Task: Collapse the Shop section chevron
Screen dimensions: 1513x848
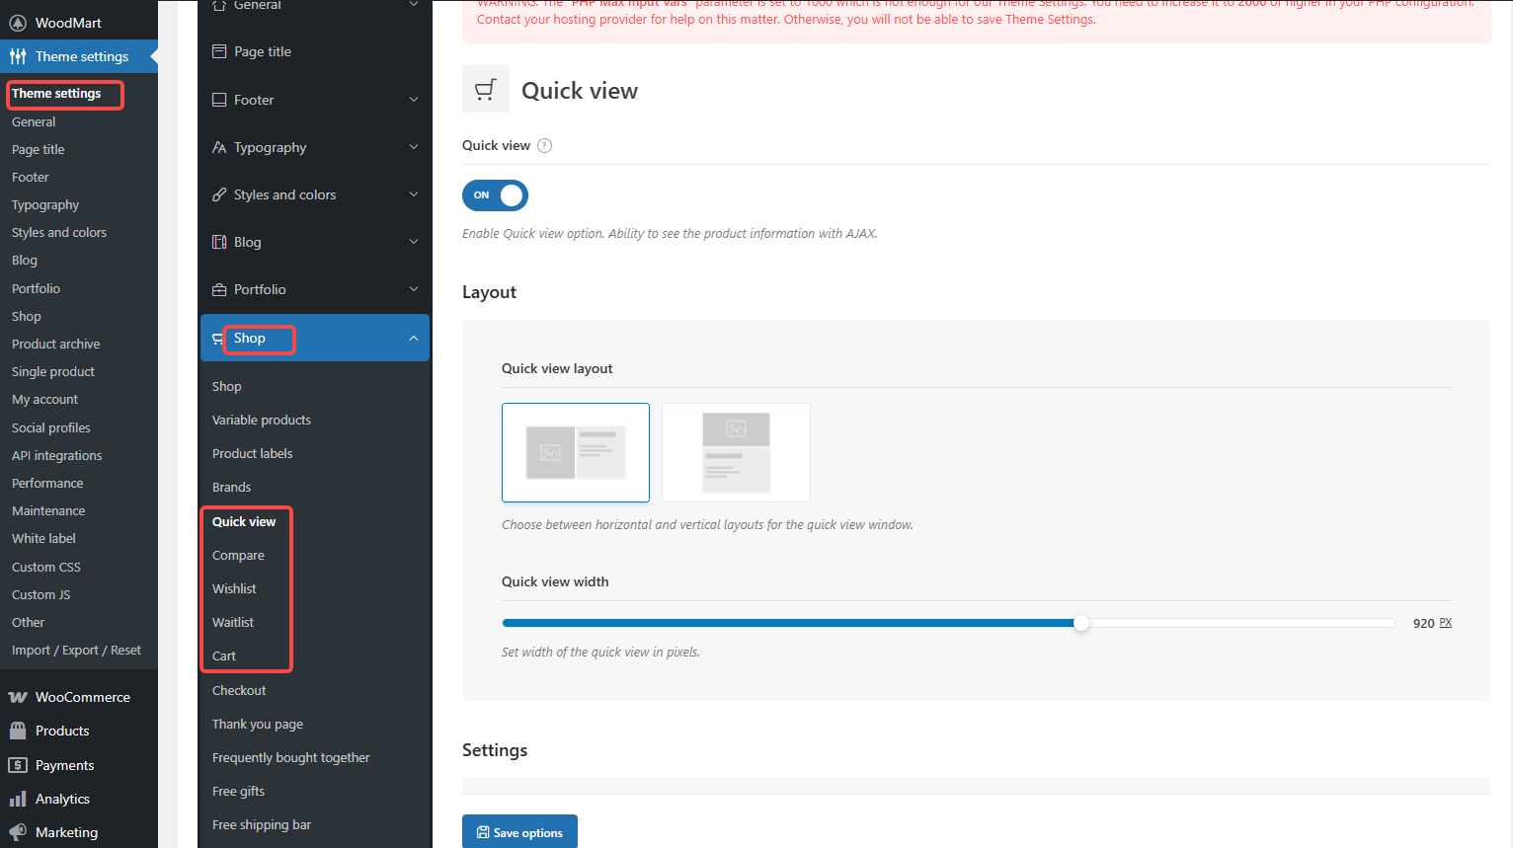Action: tap(414, 339)
